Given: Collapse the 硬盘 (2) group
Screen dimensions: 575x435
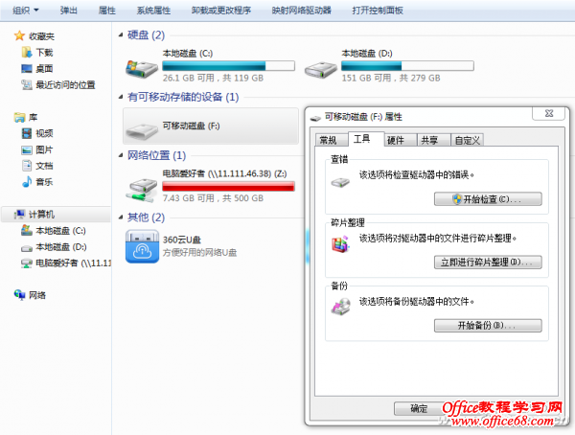Looking at the screenshot, I should pos(121,35).
